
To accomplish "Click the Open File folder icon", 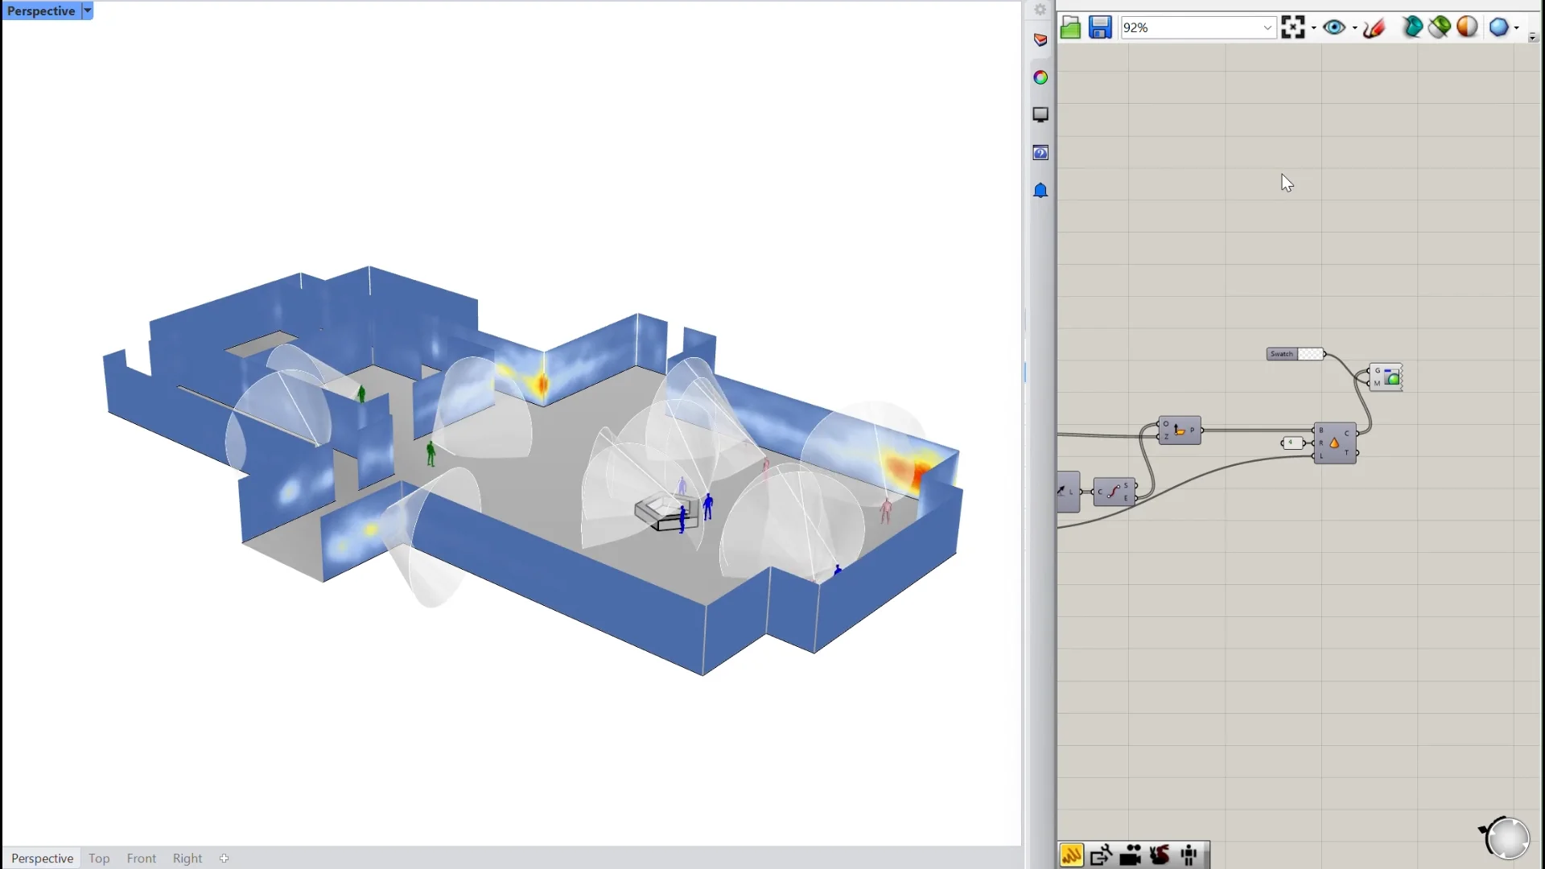I will 1070,28.
